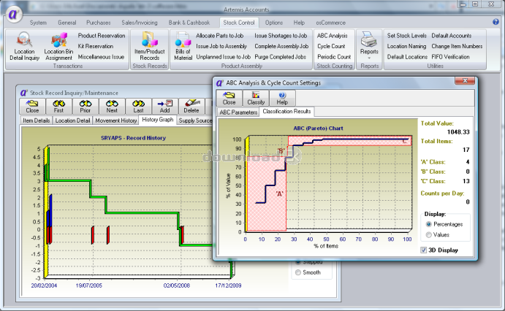Screen dimensions: 505x311
Task: Click Purge Completed Jobs
Action: (280, 57)
